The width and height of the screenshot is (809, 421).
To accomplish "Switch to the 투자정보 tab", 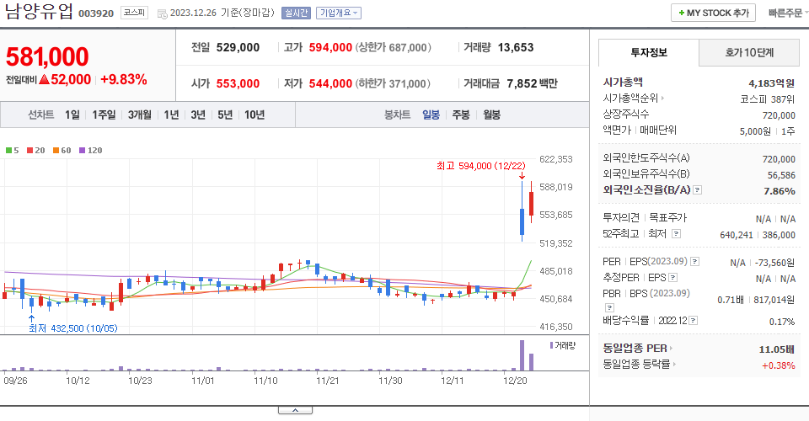I will pos(649,52).
